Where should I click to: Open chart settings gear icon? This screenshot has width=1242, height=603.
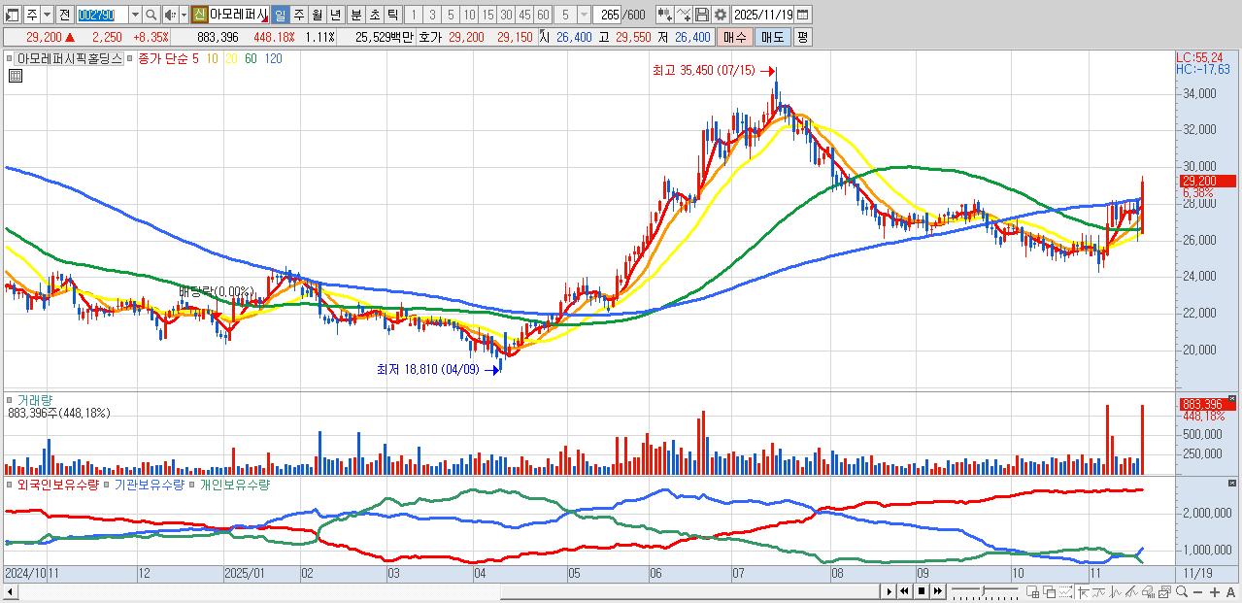pos(720,15)
